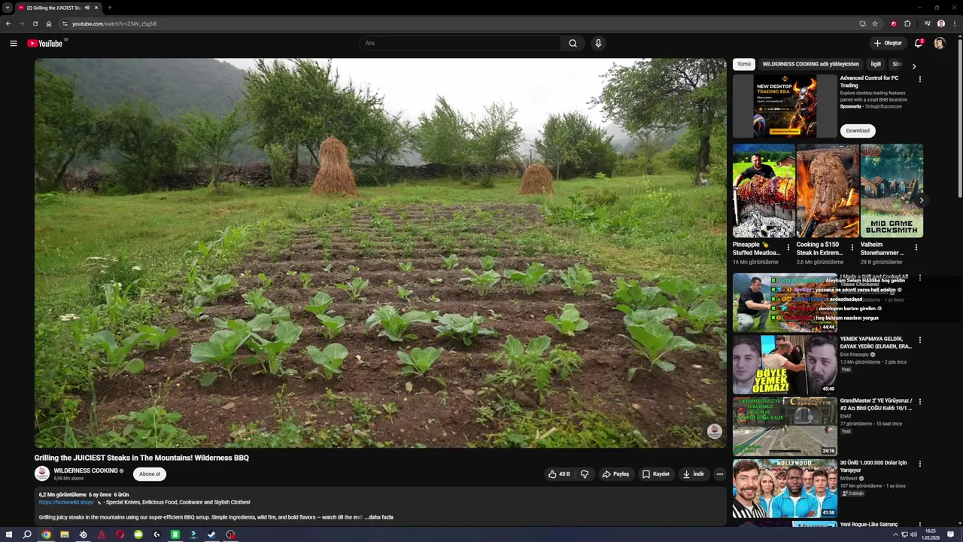Click the main video player area
This screenshot has height=542, width=963.
point(380,253)
